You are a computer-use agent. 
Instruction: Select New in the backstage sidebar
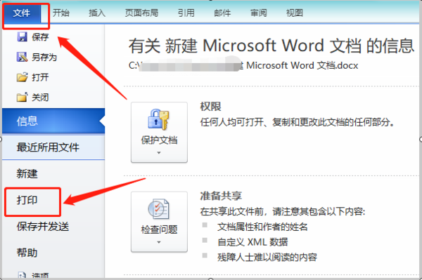click(27, 174)
